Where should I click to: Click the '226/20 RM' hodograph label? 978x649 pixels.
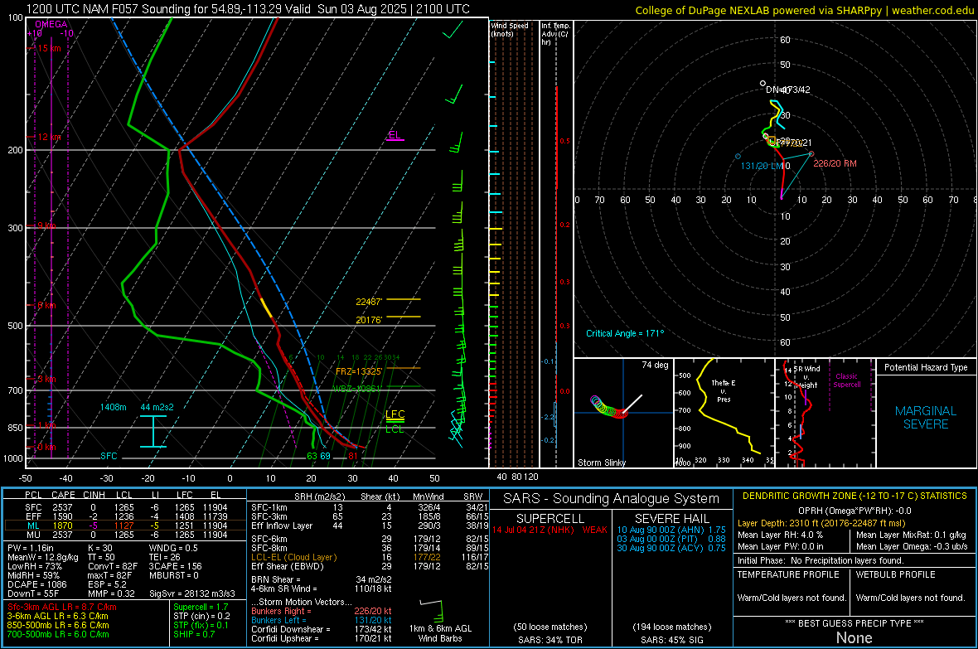coord(835,163)
